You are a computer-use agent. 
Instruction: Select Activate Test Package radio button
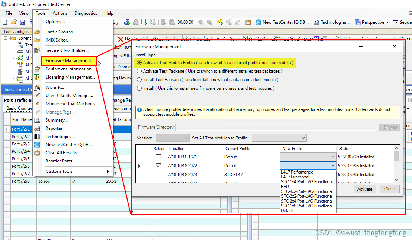click(x=139, y=71)
